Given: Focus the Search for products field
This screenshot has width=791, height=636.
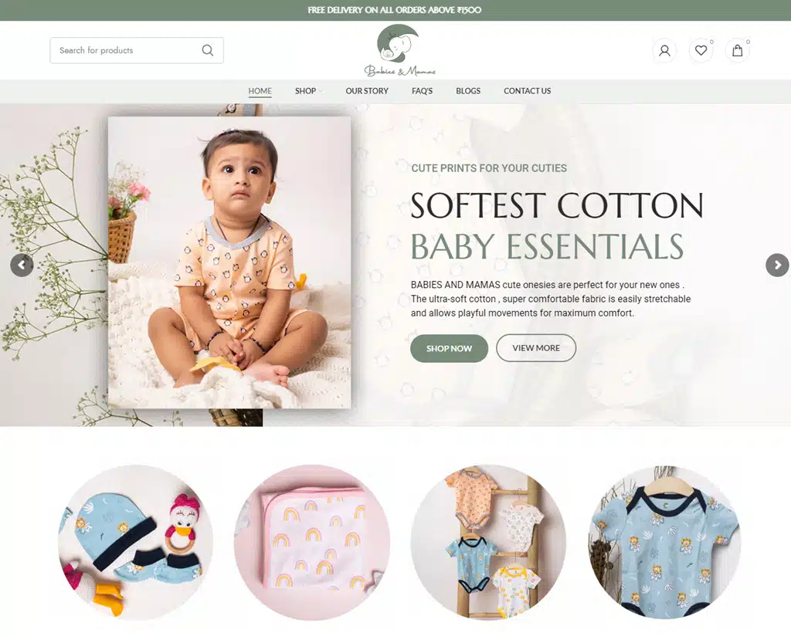Looking at the screenshot, I should (x=137, y=50).
